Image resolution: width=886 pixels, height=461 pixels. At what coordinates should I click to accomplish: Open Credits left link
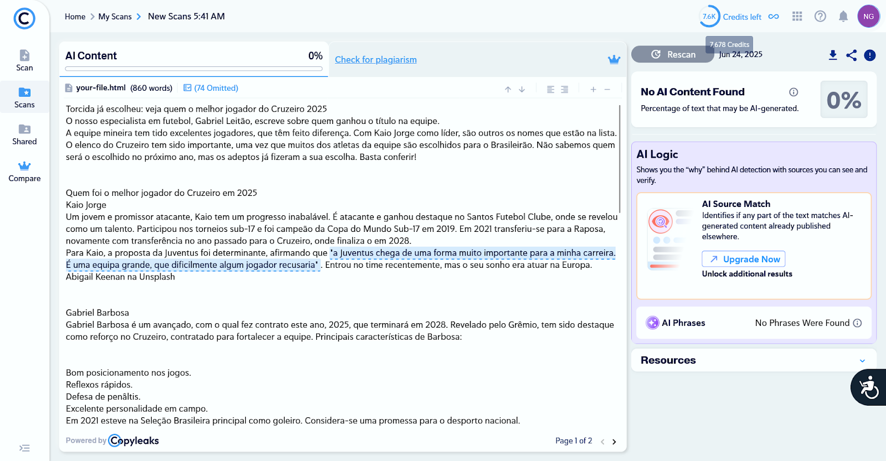pyautogui.click(x=742, y=17)
